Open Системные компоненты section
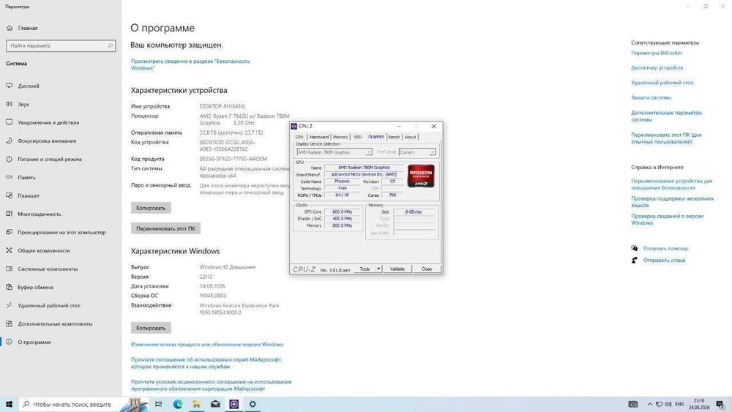The image size is (732, 412). coord(48,269)
